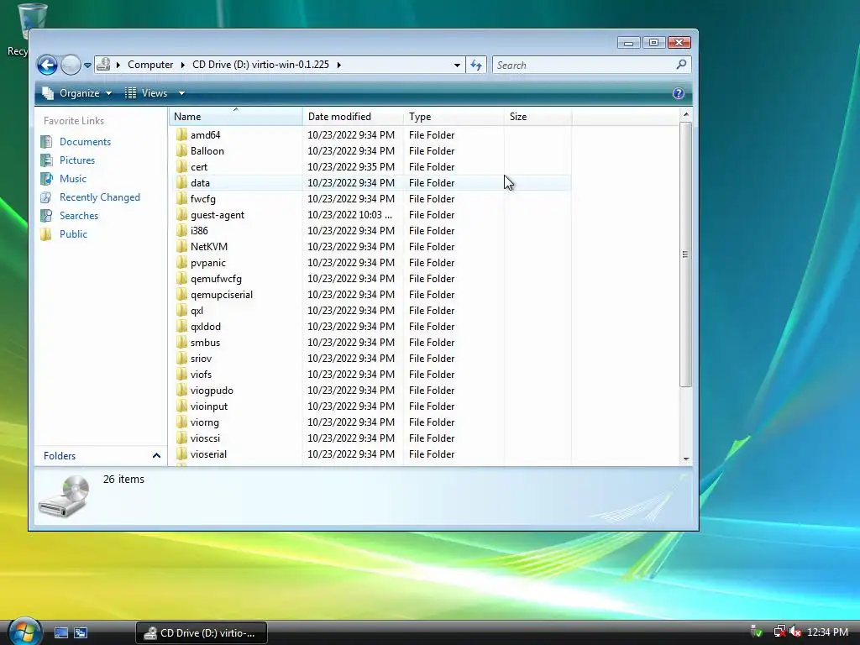Open Recently Changed favorite link
This screenshot has height=645, width=860.
click(99, 197)
